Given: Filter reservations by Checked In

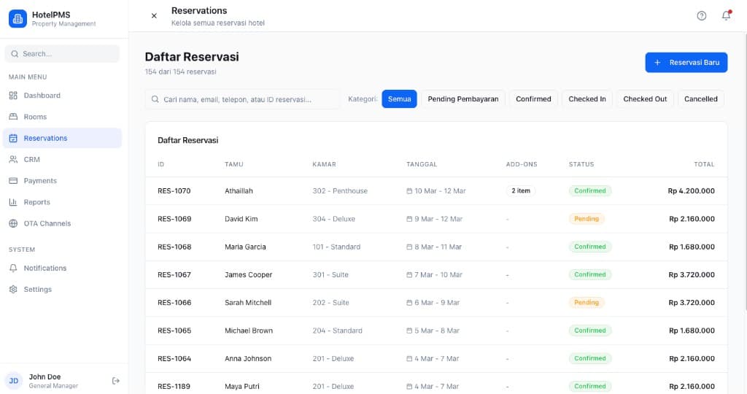Looking at the screenshot, I should [x=587, y=99].
